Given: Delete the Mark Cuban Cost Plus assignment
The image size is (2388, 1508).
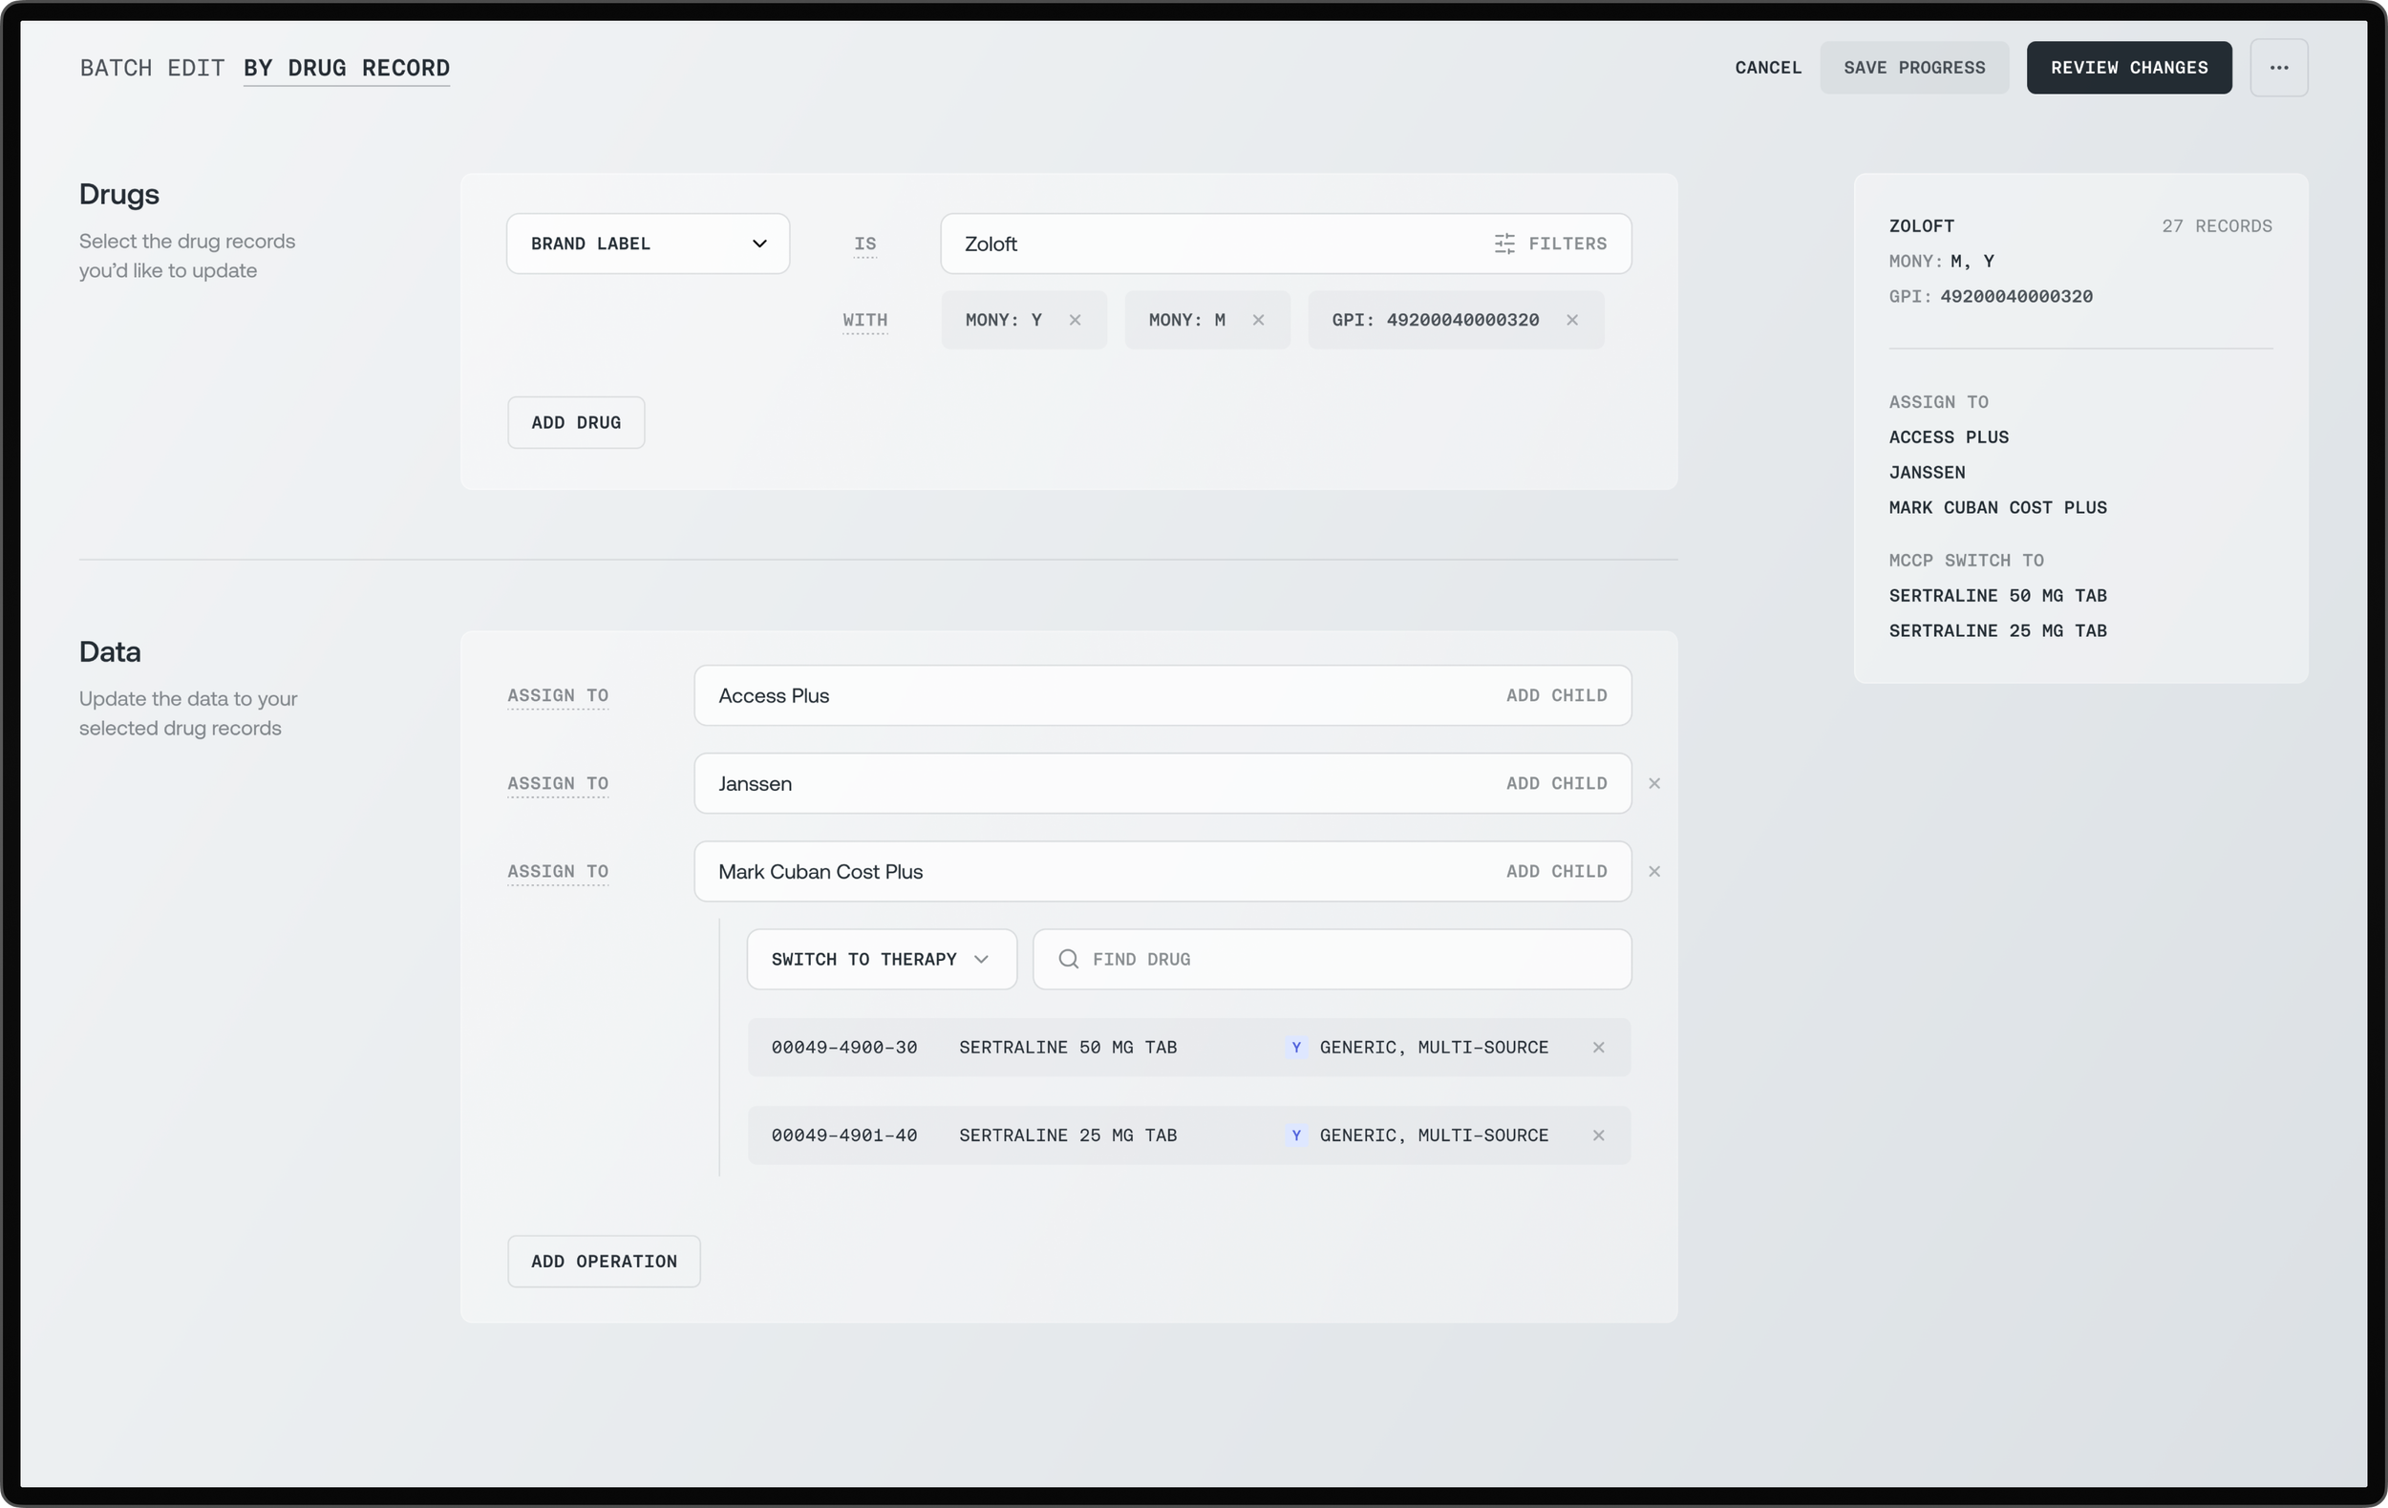Looking at the screenshot, I should [1654, 872].
